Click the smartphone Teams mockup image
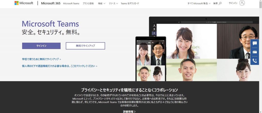The width and height of the screenshot is (262, 113). pos(150,59)
